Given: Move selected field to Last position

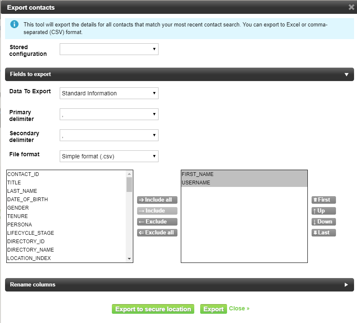Looking at the screenshot, I should click(323, 232).
